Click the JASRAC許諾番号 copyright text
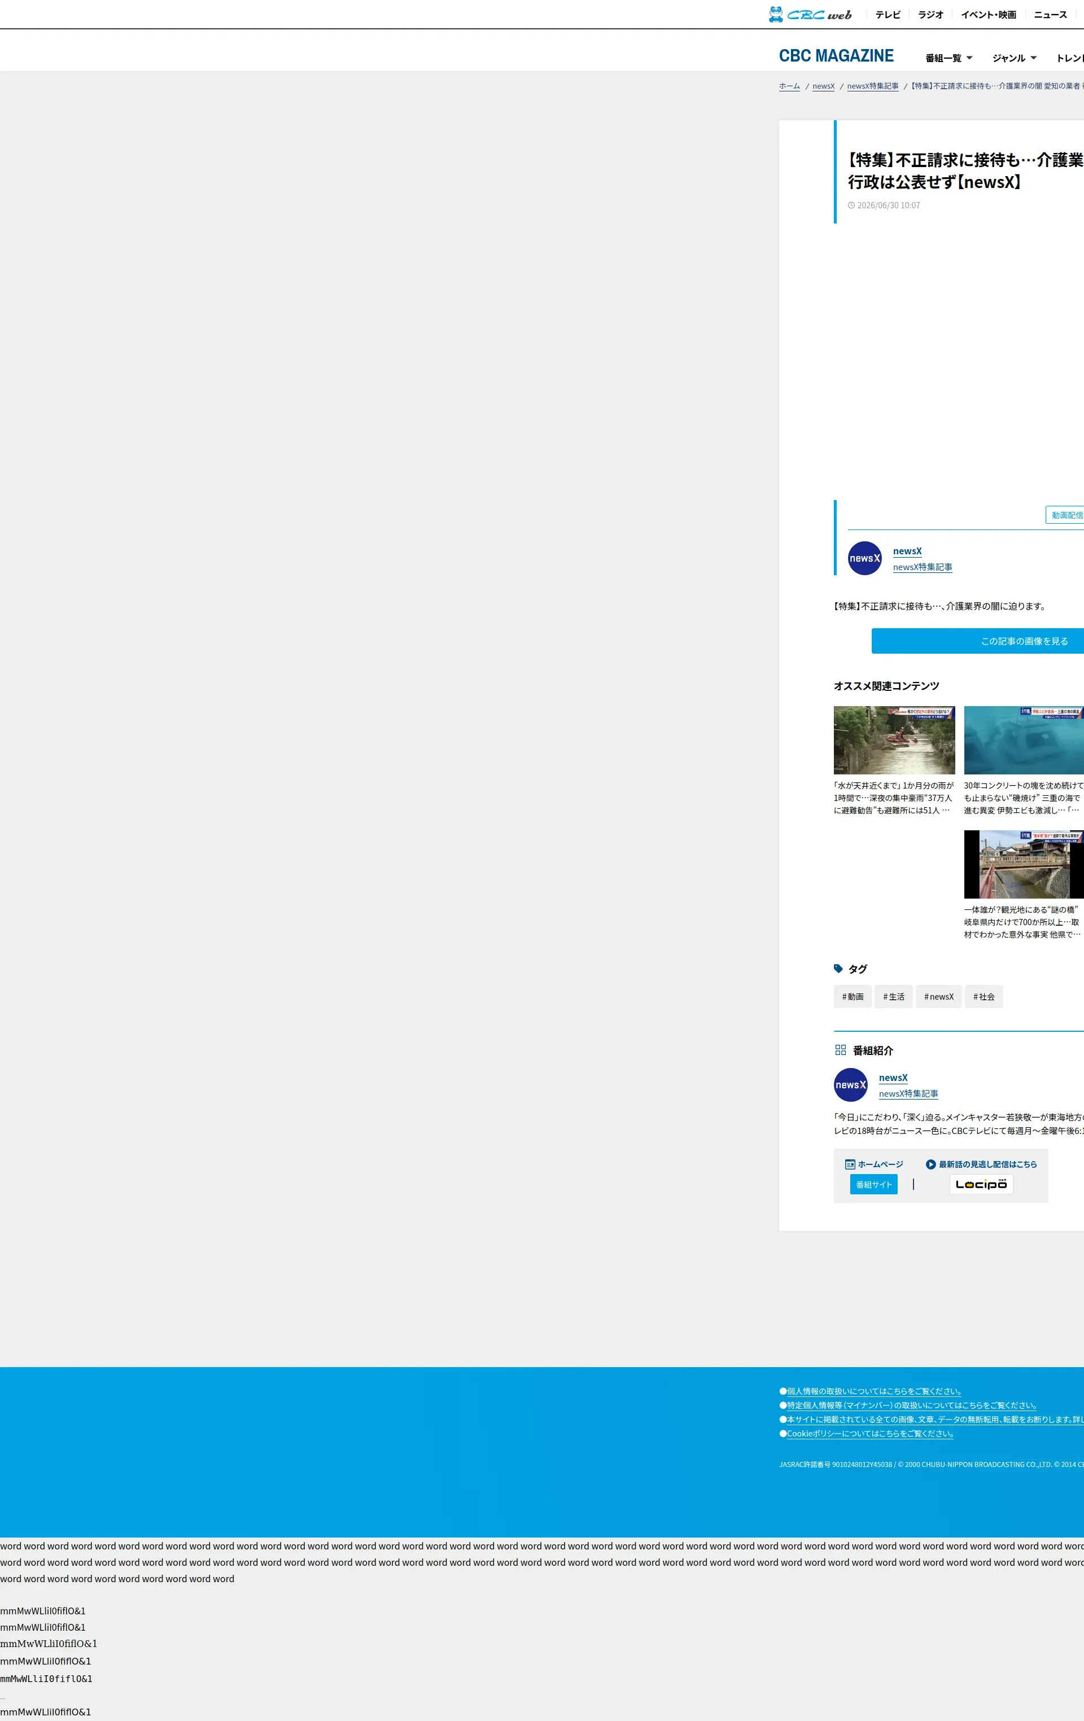This screenshot has width=1084, height=1721. pyautogui.click(x=932, y=1464)
